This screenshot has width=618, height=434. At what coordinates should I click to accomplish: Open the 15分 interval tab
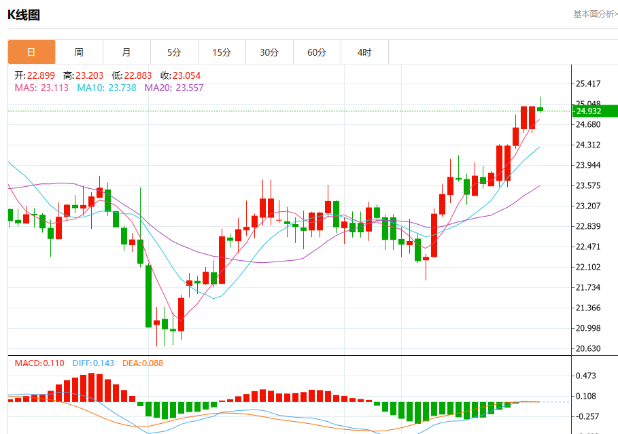click(x=222, y=52)
